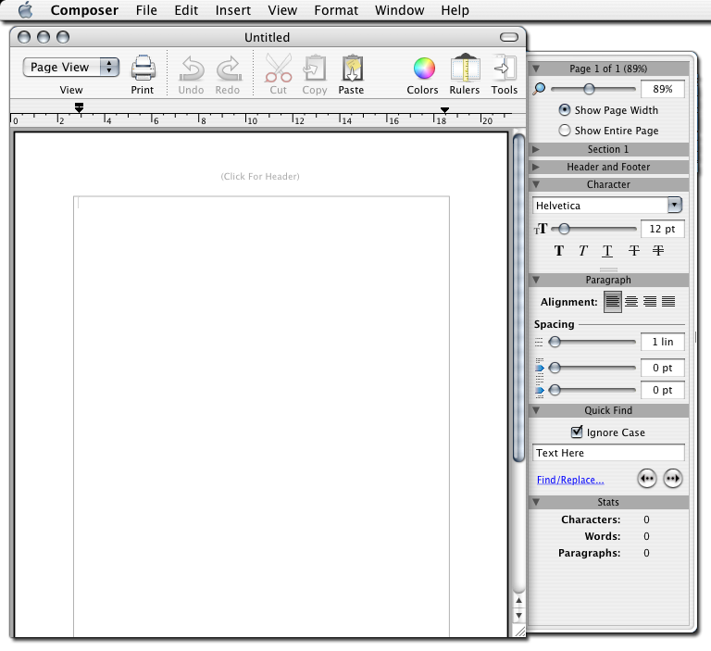711x651 pixels.
Task: Apply italic text style
Action: tap(583, 250)
